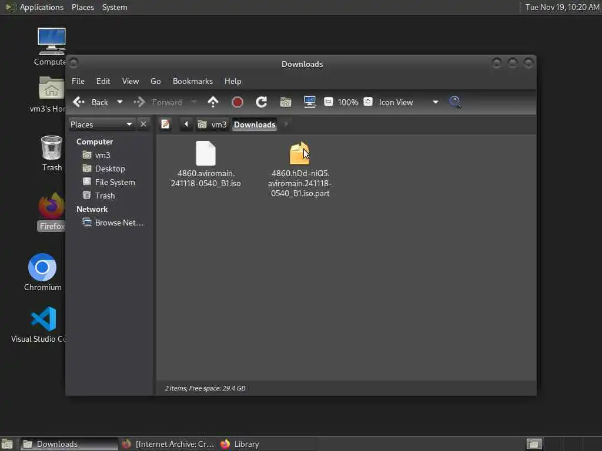Click the Forward navigation arrow
The image size is (602, 451).
(158, 102)
